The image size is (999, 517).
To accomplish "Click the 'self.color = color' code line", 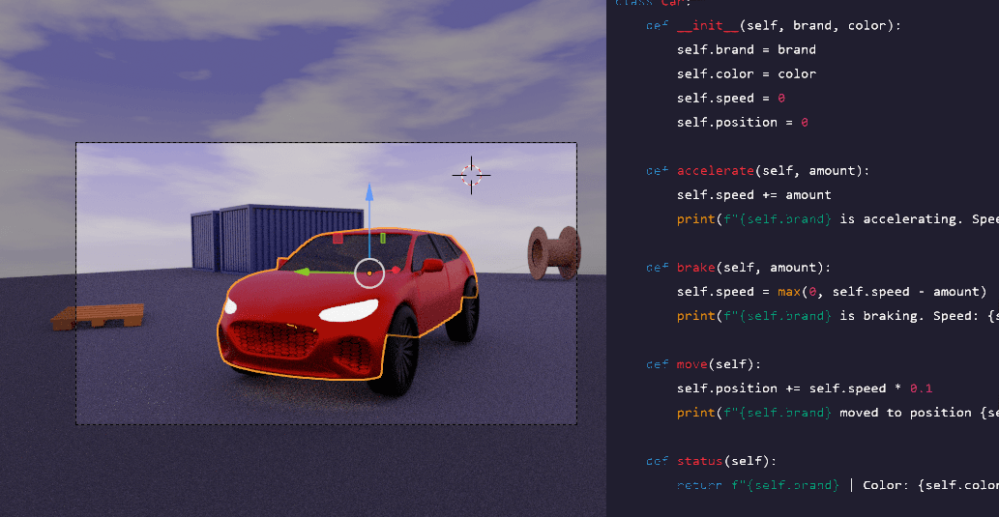I will point(746,73).
